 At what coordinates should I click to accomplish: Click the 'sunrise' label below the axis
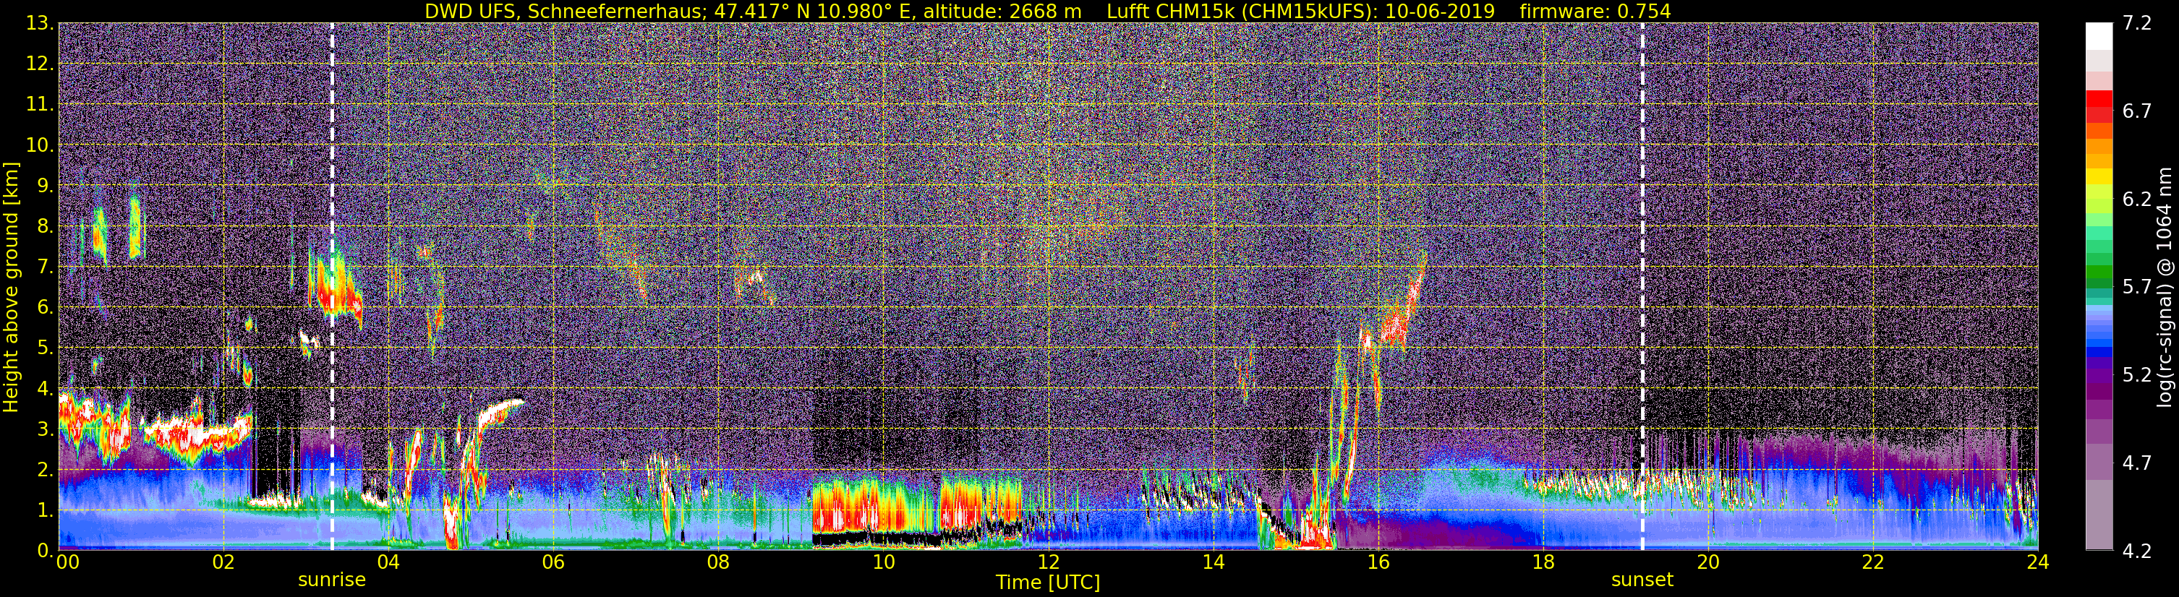[x=331, y=580]
